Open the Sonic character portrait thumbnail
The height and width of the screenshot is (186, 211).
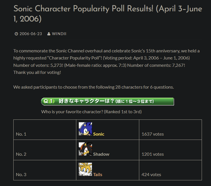[85, 129]
